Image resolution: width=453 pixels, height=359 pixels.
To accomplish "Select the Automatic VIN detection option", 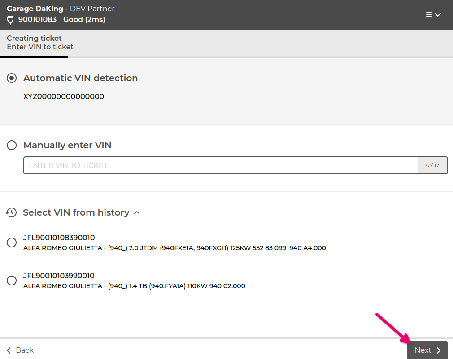I will click(11, 78).
